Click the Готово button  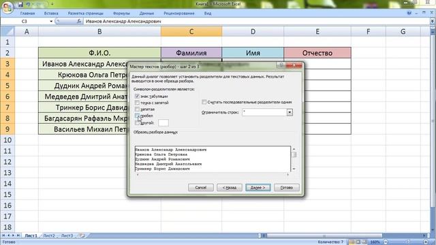click(286, 188)
